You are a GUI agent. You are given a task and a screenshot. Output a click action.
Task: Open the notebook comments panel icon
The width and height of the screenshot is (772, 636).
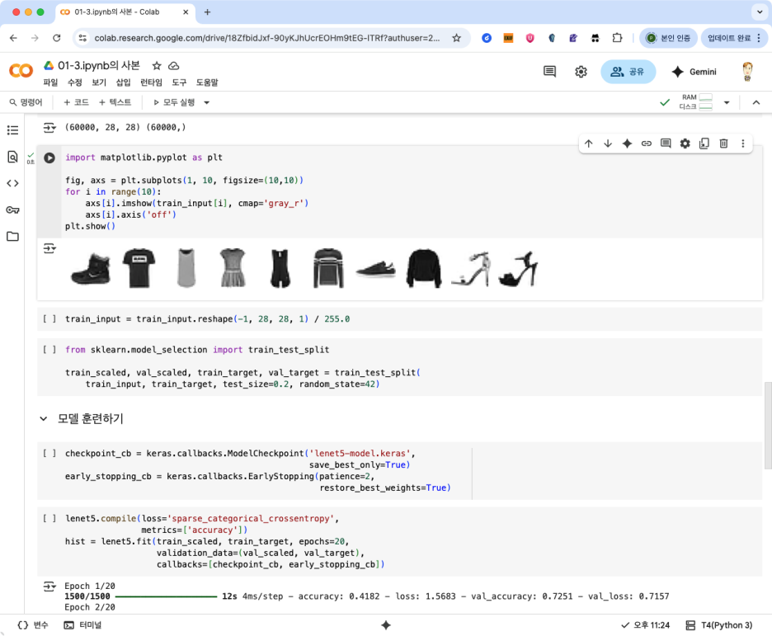pos(549,72)
